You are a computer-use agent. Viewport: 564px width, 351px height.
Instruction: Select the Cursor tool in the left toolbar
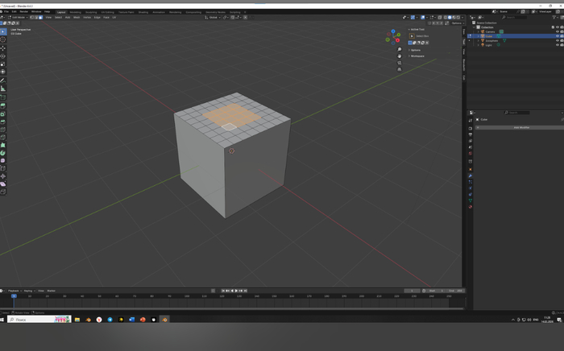(3, 39)
